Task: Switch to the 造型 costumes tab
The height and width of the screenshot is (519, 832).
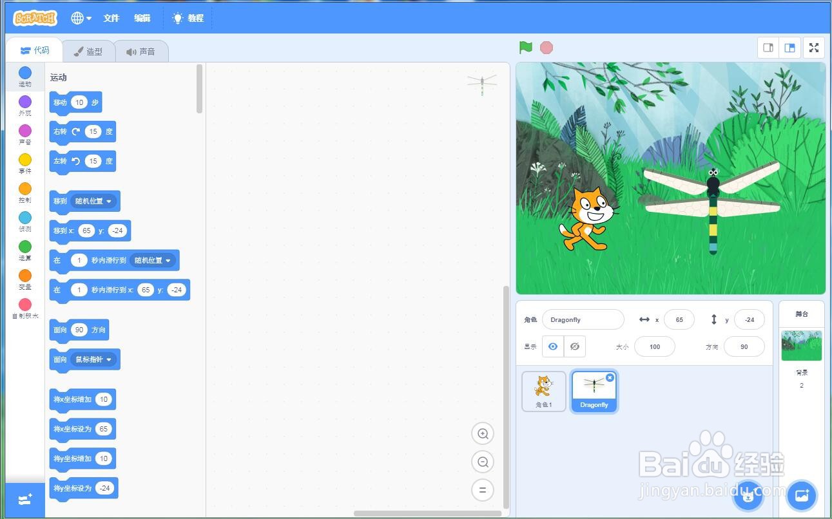Action: click(88, 51)
